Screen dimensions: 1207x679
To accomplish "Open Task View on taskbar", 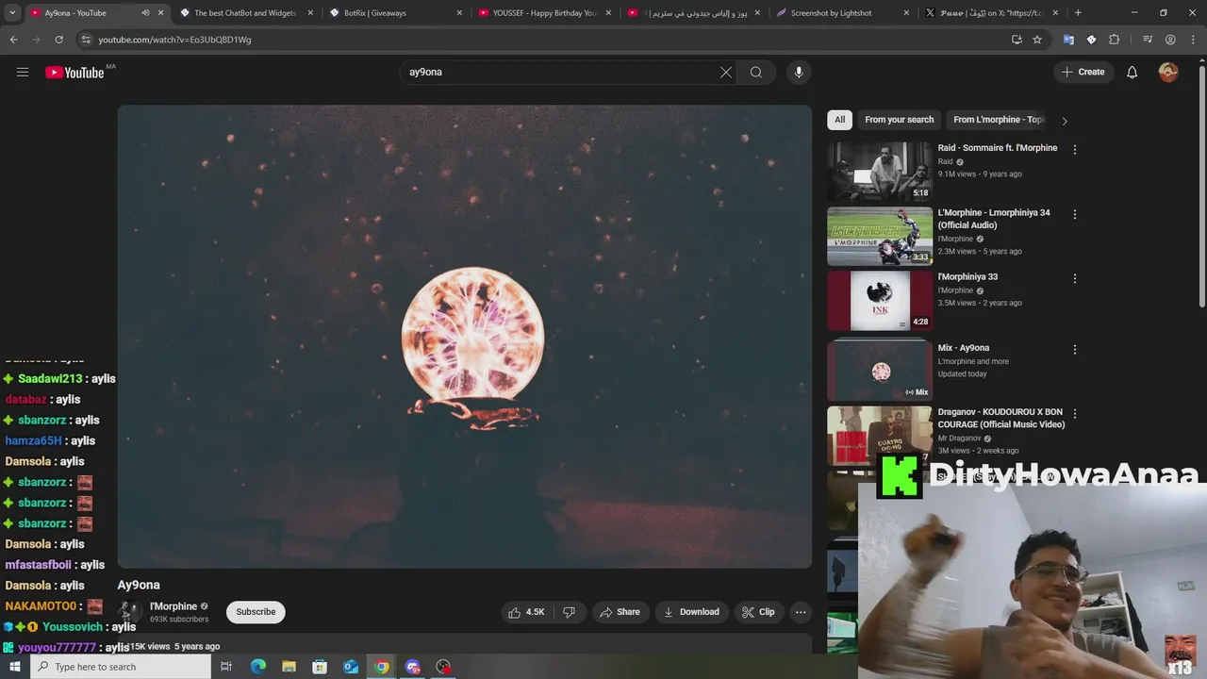I will (x=226, y=667).
